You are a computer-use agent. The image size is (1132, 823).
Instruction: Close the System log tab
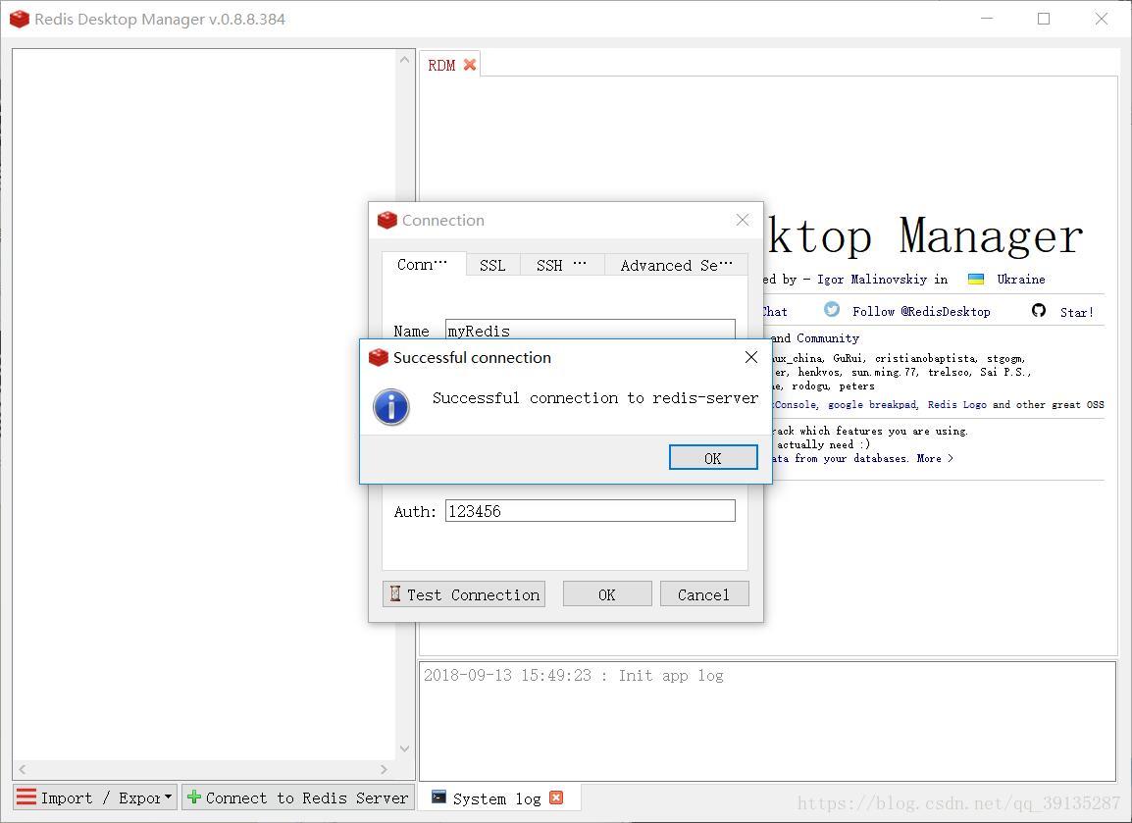pos(556,797)
